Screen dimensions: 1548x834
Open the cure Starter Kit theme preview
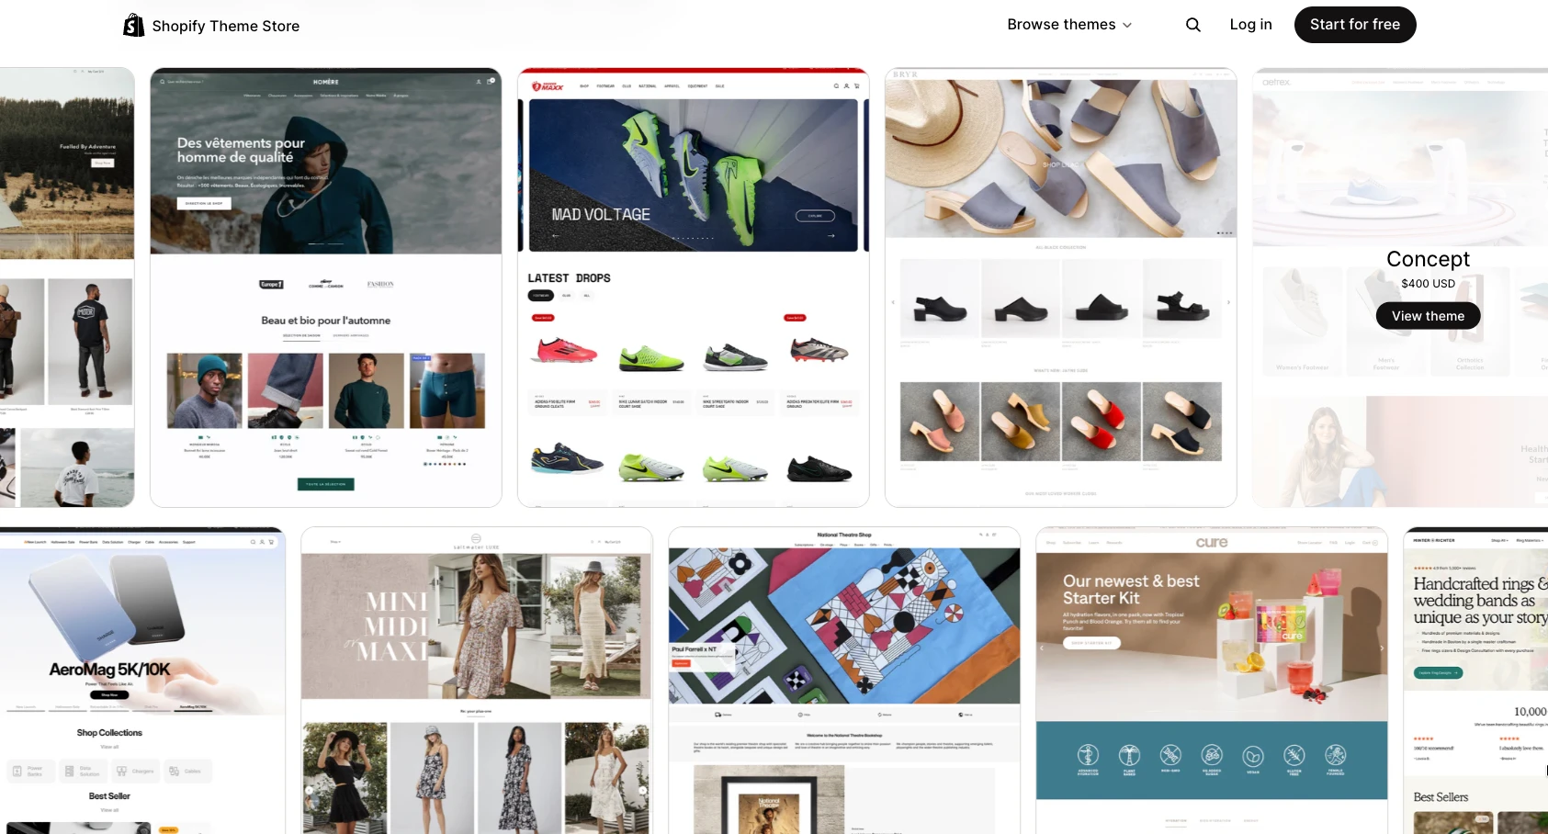pyautogui.click(x=1212, y=681)
